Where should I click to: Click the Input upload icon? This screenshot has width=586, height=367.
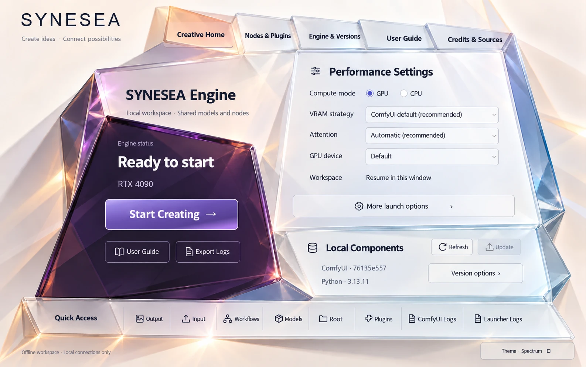pos(186,319)
